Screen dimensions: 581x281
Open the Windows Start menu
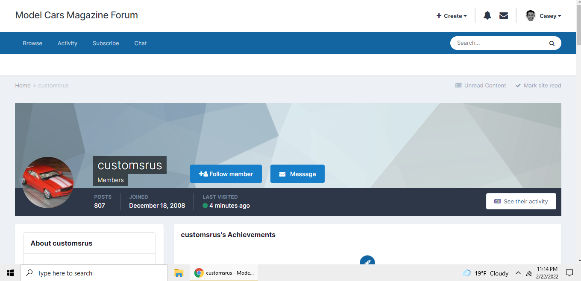pyautogui.click(x=10, y=273)
